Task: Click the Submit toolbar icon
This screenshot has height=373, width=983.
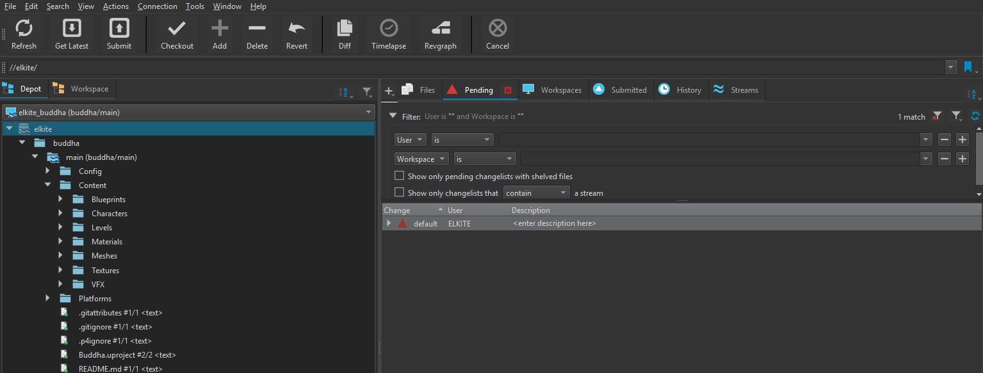Action: click(x=119, y=28)
